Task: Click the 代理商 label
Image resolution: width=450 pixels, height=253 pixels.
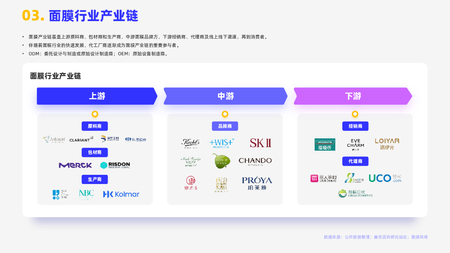Action: click(355, 161)
